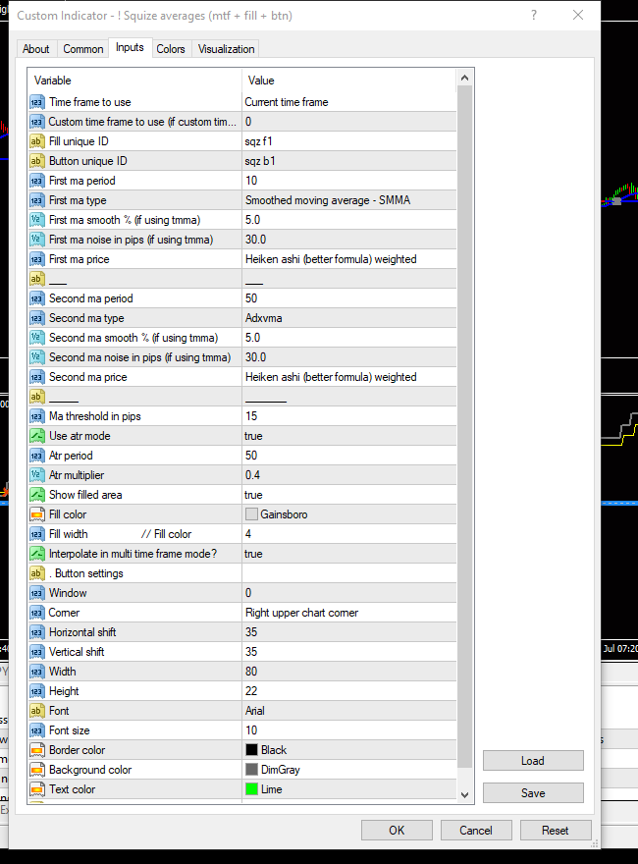Click the color icon beside Border color

click(x=37, y=750)
